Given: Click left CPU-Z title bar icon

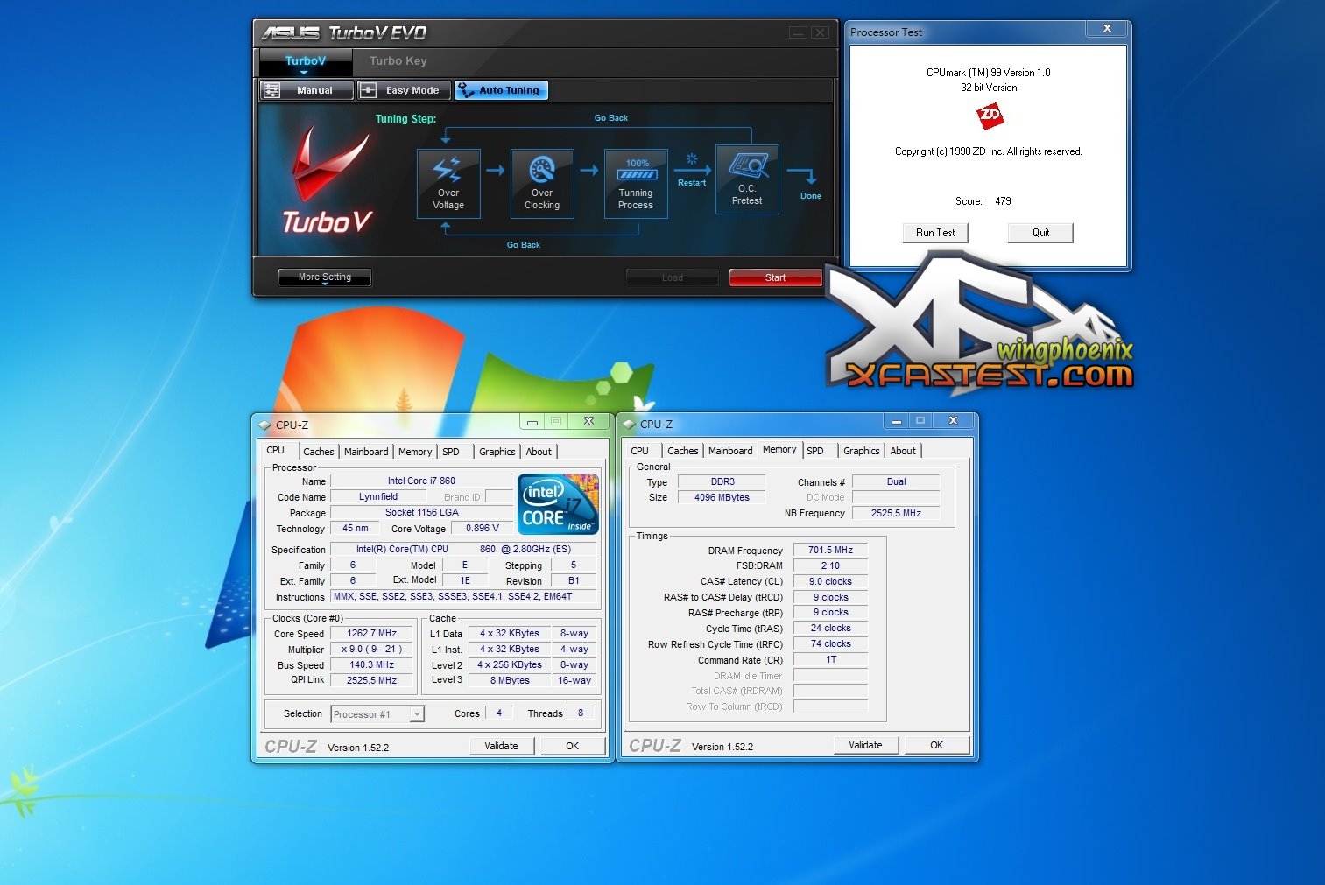Looking at the screenshot, I should click(265, 425).
